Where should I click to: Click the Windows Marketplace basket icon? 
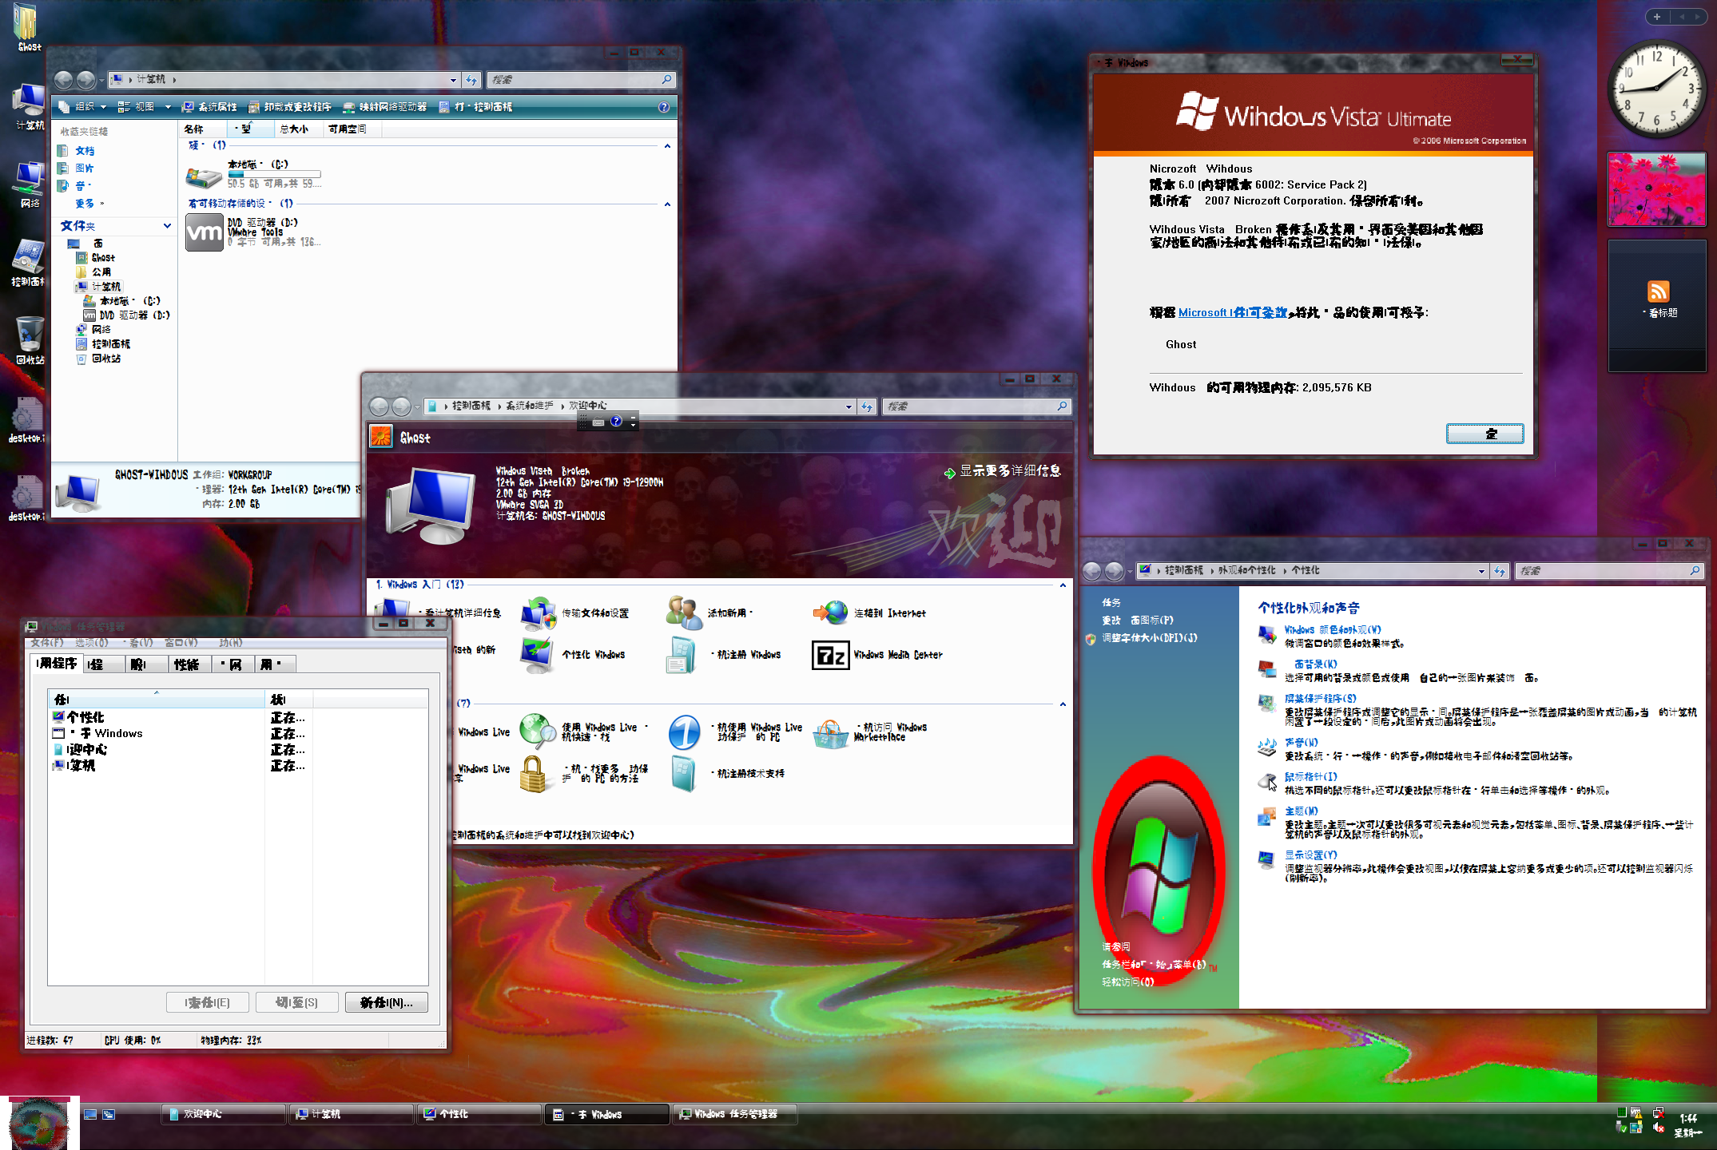pyautogui.click(x=831, y=732)
